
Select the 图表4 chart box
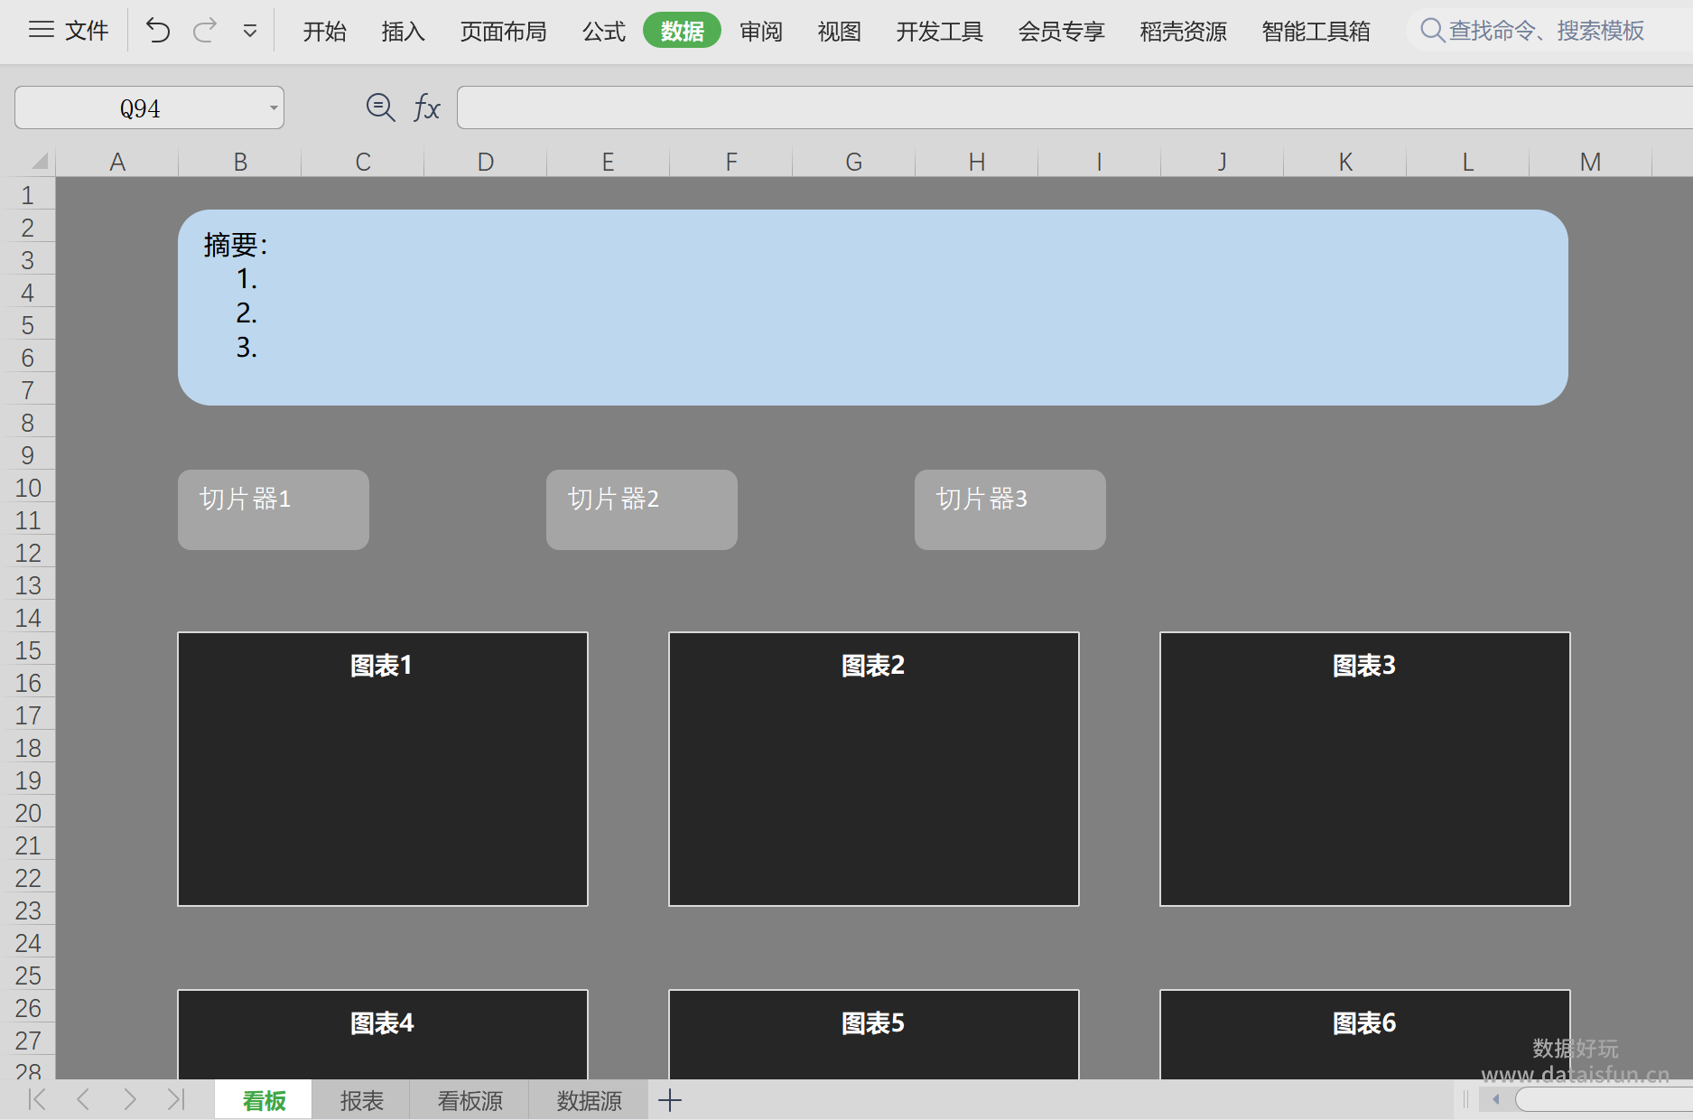click(x=383, y=1034)
